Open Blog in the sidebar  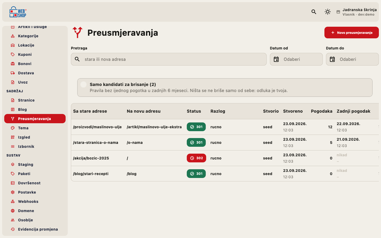coord(35,109)
